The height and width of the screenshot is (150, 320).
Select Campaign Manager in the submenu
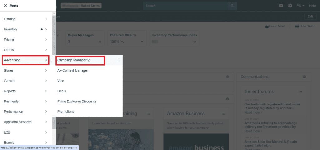pyautogui.click(x=74, y=60)
